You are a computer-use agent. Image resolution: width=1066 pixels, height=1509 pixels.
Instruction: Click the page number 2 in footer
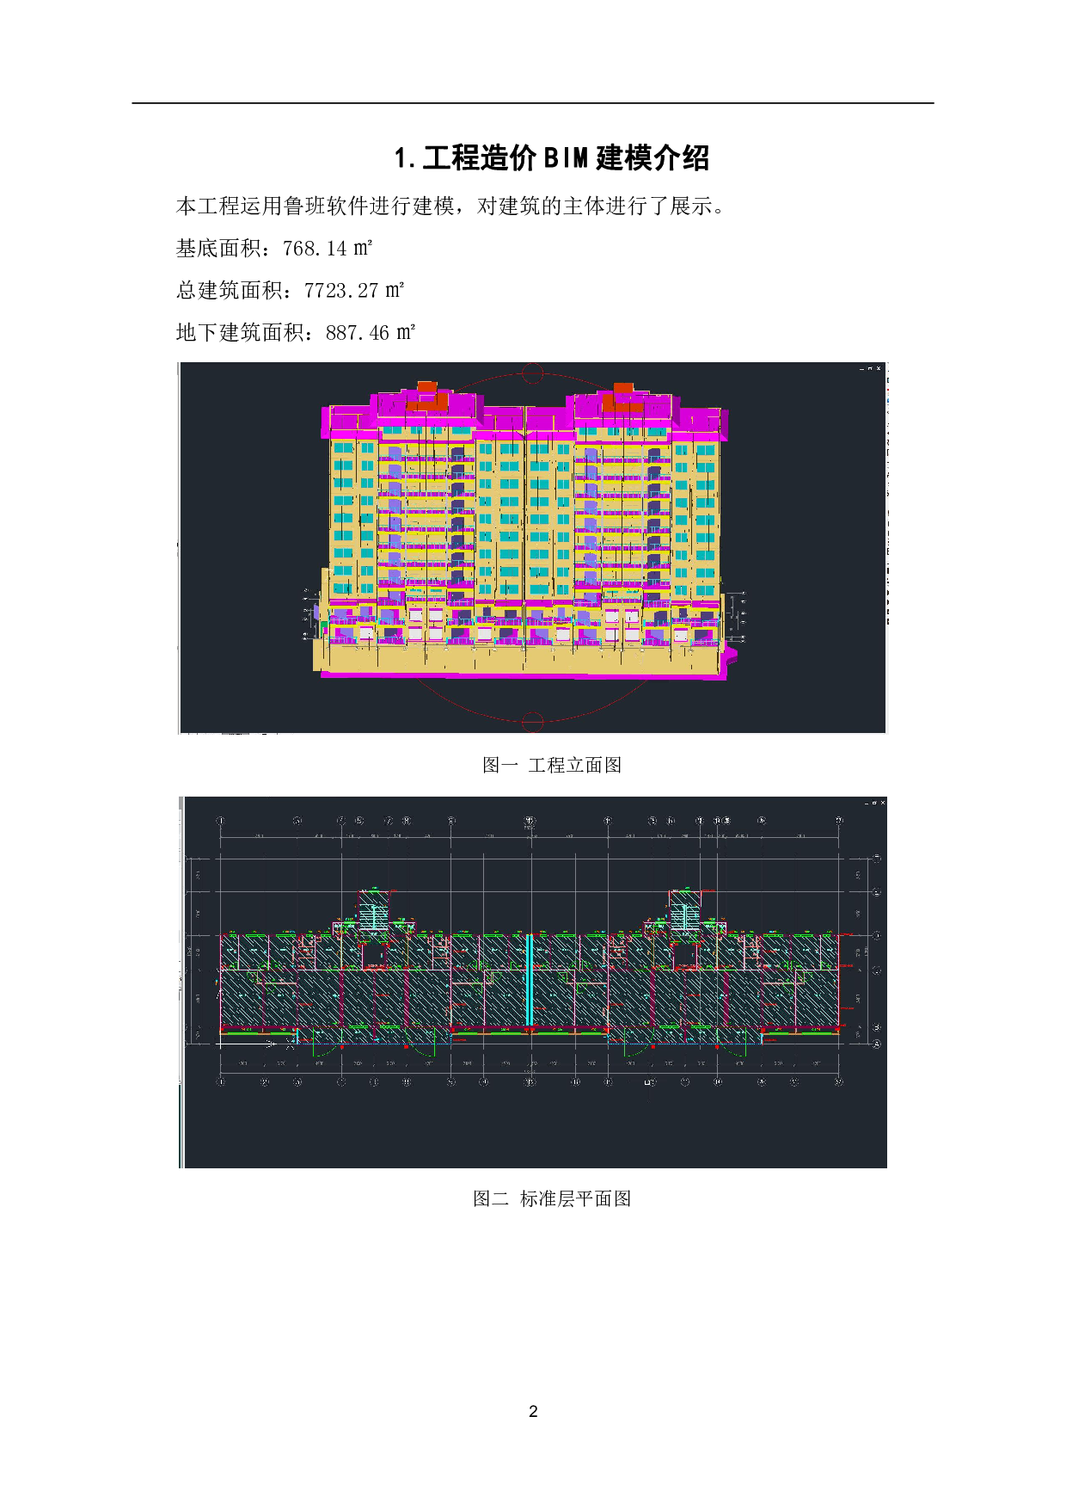pos(533,1411)
